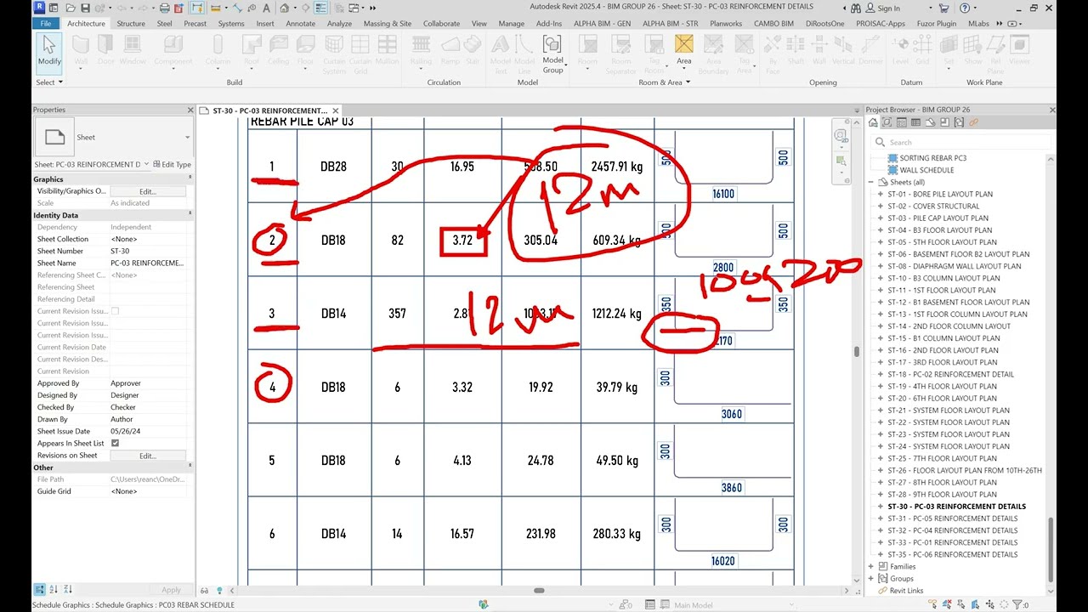Click the sort ascending icon in Properties footer
1088x612 pixels.
pyautogui.click(x=54, y=589)
